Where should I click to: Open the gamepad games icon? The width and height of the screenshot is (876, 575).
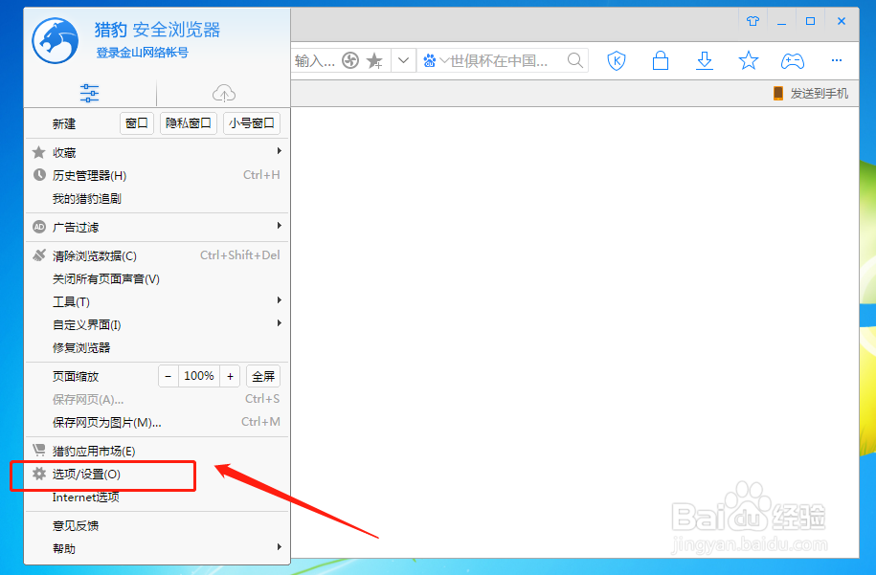792,60
